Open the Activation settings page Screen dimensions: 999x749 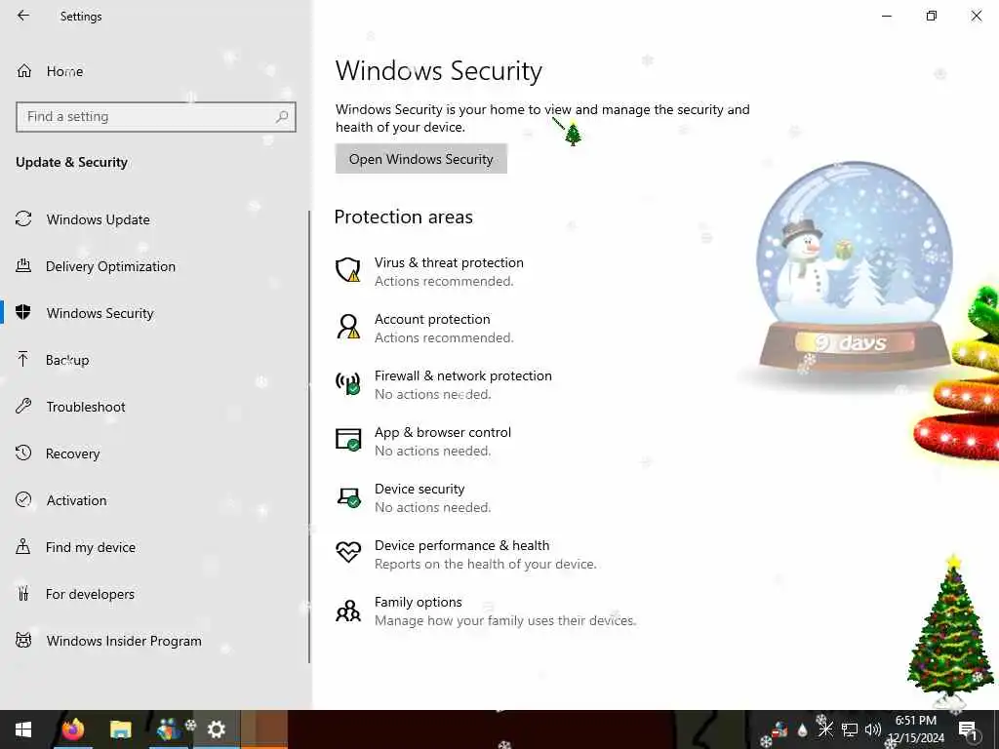[x=61, y=500]
